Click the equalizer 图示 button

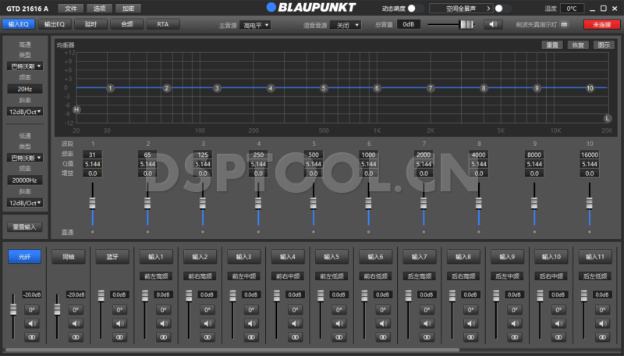[x=604, y=45]
